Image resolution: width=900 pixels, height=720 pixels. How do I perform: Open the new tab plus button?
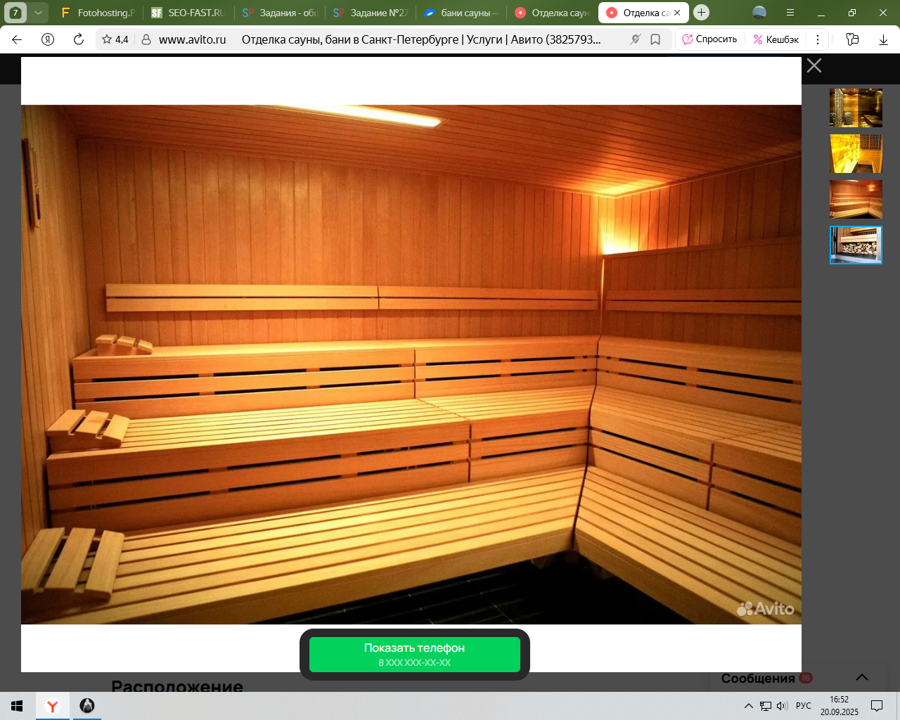(701, 13)
